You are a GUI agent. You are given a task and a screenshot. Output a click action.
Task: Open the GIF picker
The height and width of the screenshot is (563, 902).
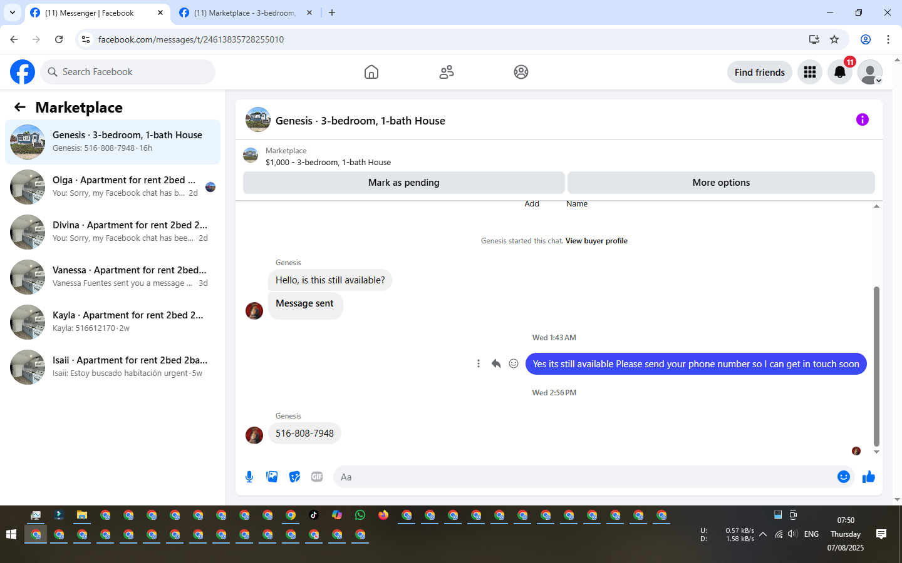[317, 477]
